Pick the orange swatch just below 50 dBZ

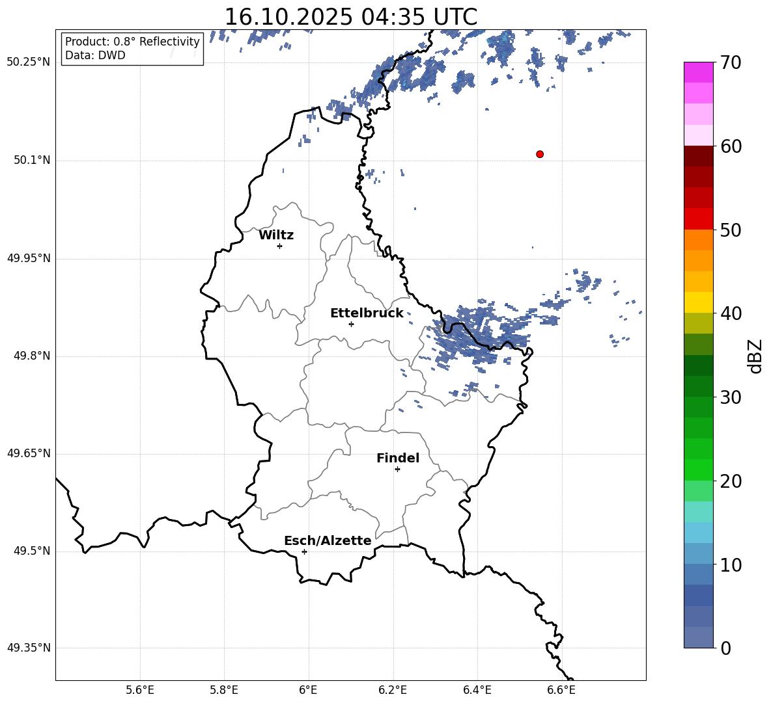[x=699, y=240]
